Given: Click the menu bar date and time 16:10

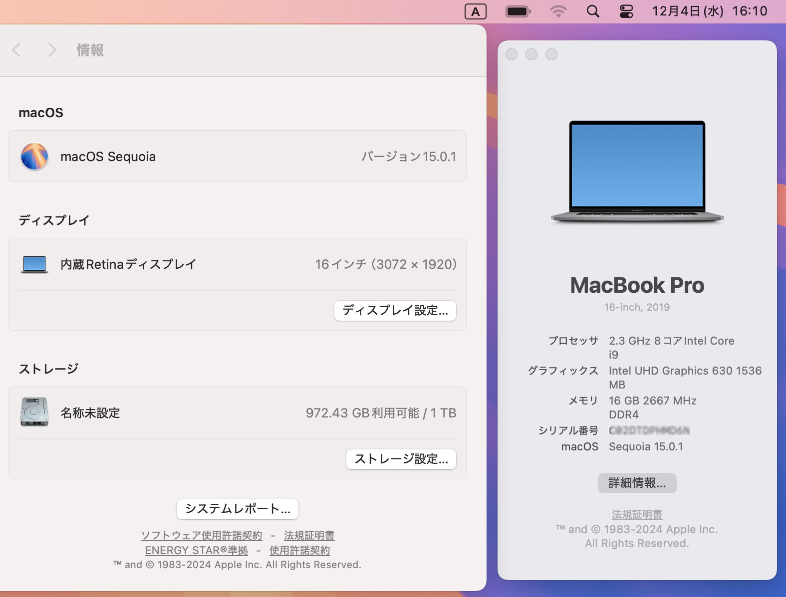Looking at the screenshot, I should click(710, 11).
